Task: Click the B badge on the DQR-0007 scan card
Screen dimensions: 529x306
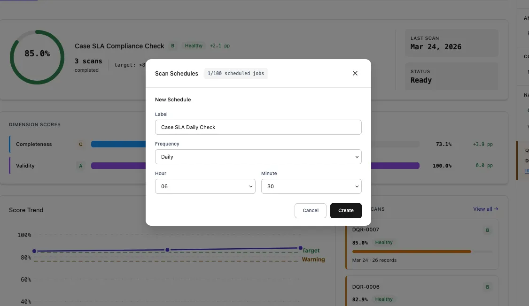Action: (487, 230)
